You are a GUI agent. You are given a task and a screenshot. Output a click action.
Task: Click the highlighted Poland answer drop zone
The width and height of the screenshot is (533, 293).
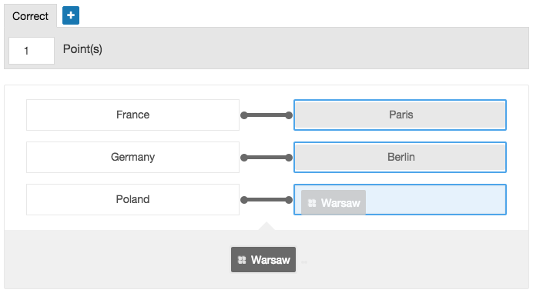click(x=400, y=199)
